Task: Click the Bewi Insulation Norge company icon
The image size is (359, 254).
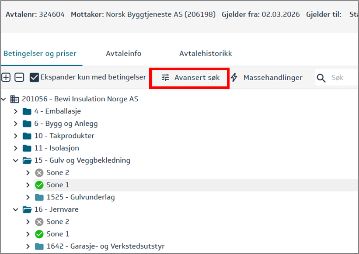Action: (x=15, y=99)
